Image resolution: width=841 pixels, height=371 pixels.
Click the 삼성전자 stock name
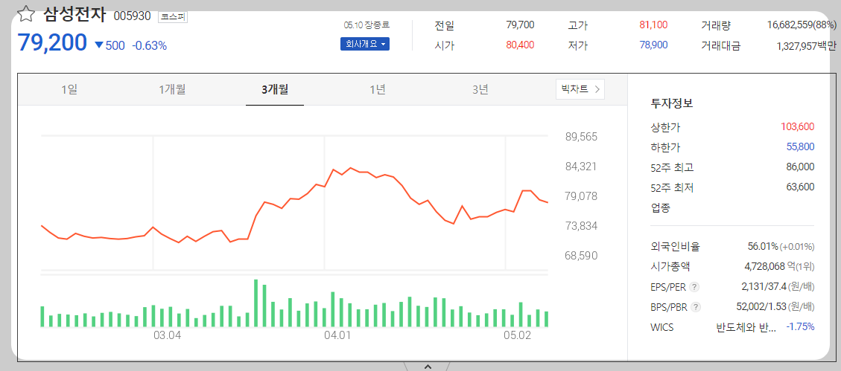tap(74, 14)
